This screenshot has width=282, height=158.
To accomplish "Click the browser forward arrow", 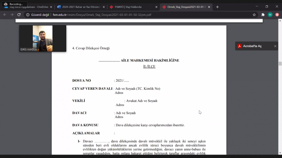I will (x=12, y=15).
